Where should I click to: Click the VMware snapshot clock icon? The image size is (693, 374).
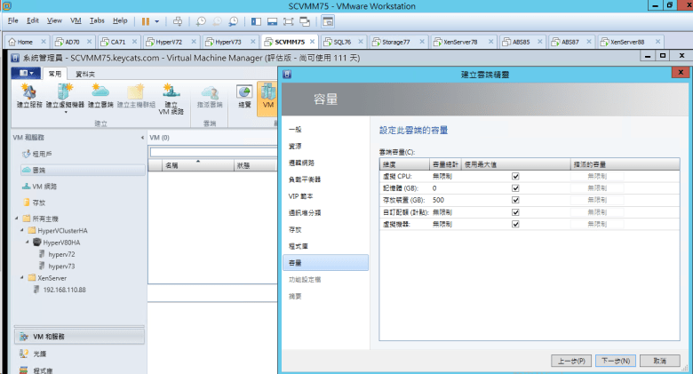tap(201, 20)
